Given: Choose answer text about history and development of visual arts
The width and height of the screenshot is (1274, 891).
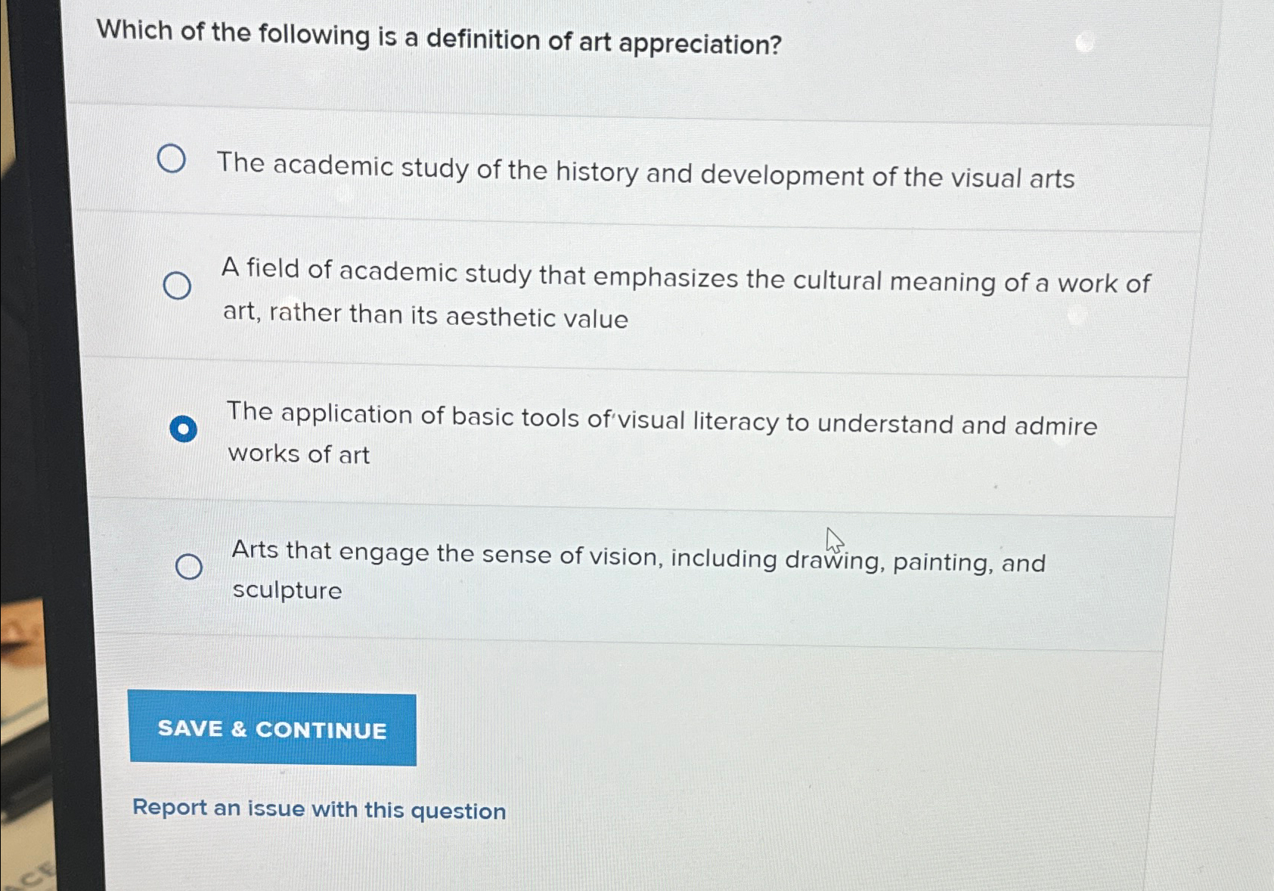Looking at the screenshot, I should coord(646,171).
